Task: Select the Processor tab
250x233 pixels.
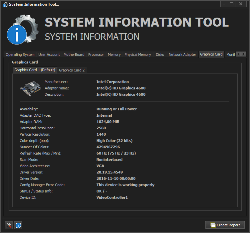Action: pyautogui.click(x=96, y=55)
